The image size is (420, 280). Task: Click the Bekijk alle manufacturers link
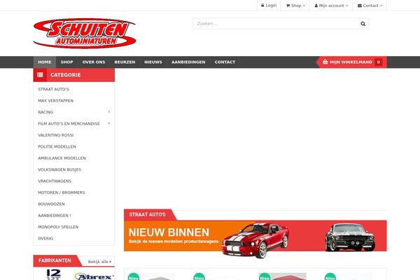99,262
